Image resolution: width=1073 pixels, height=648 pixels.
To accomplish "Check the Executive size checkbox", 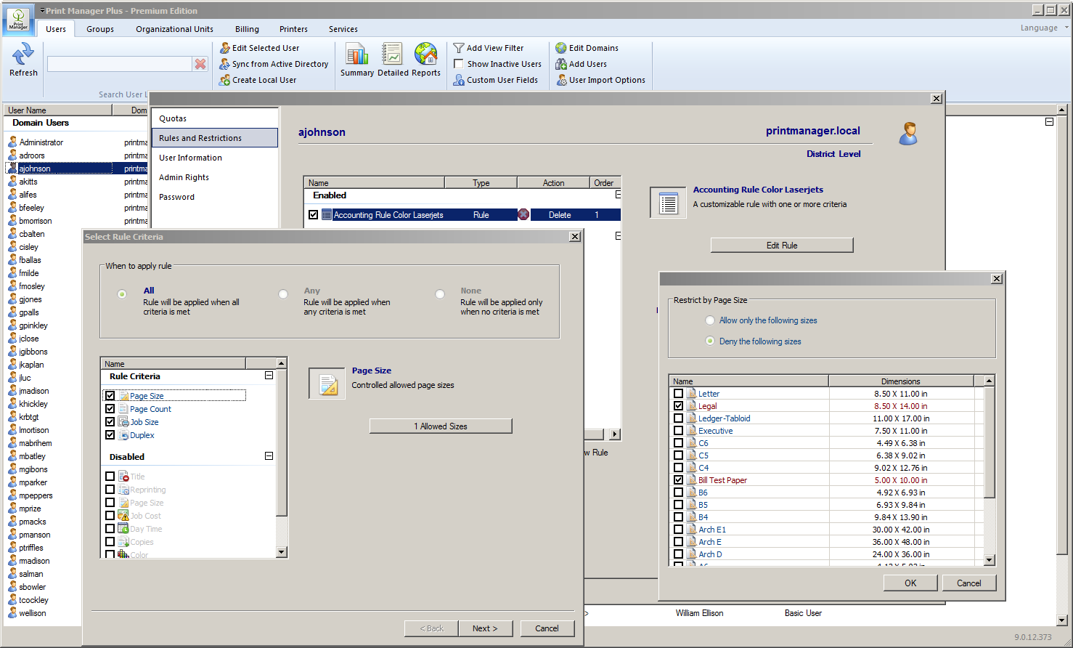I will tap(678, 431).
